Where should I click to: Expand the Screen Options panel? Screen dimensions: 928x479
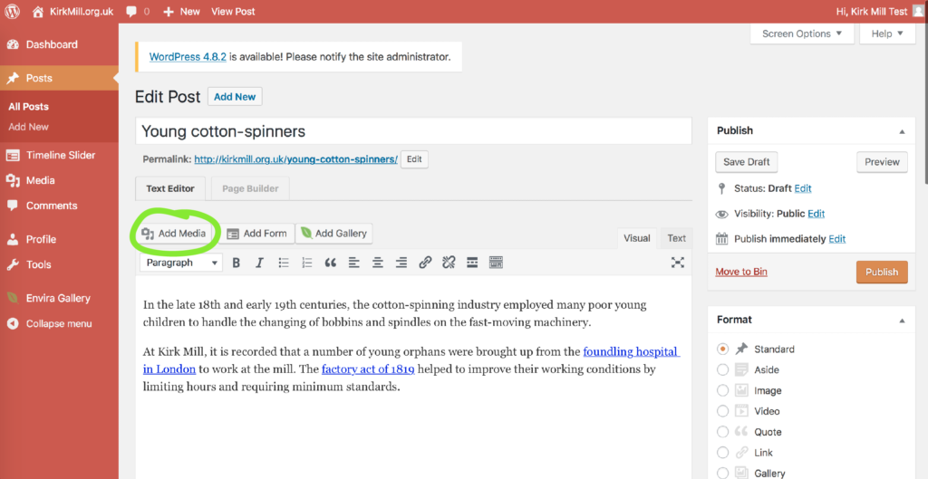coord(801,34)
